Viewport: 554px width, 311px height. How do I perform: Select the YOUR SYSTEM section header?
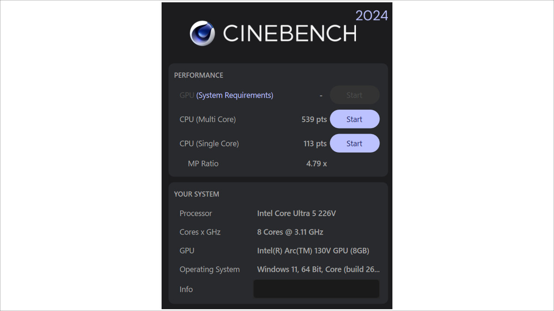(x=196, y=194)
